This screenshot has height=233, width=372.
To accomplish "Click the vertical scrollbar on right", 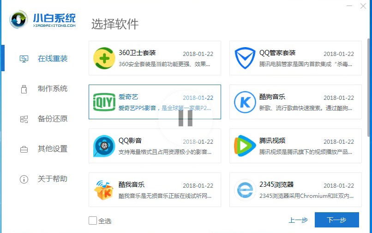I will [x=369, y=87].
